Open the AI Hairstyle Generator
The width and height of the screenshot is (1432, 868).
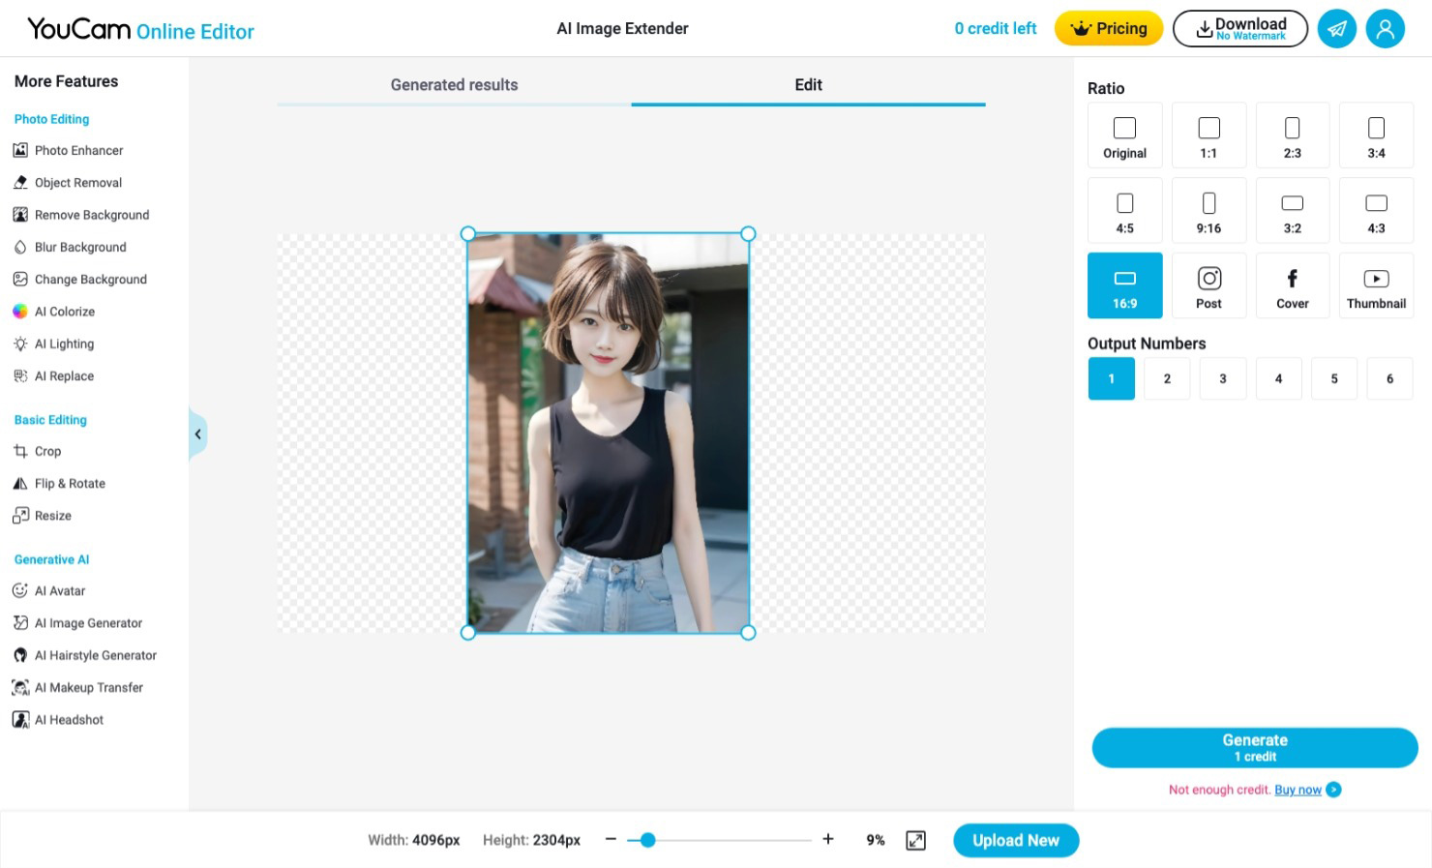coord(95,656)
